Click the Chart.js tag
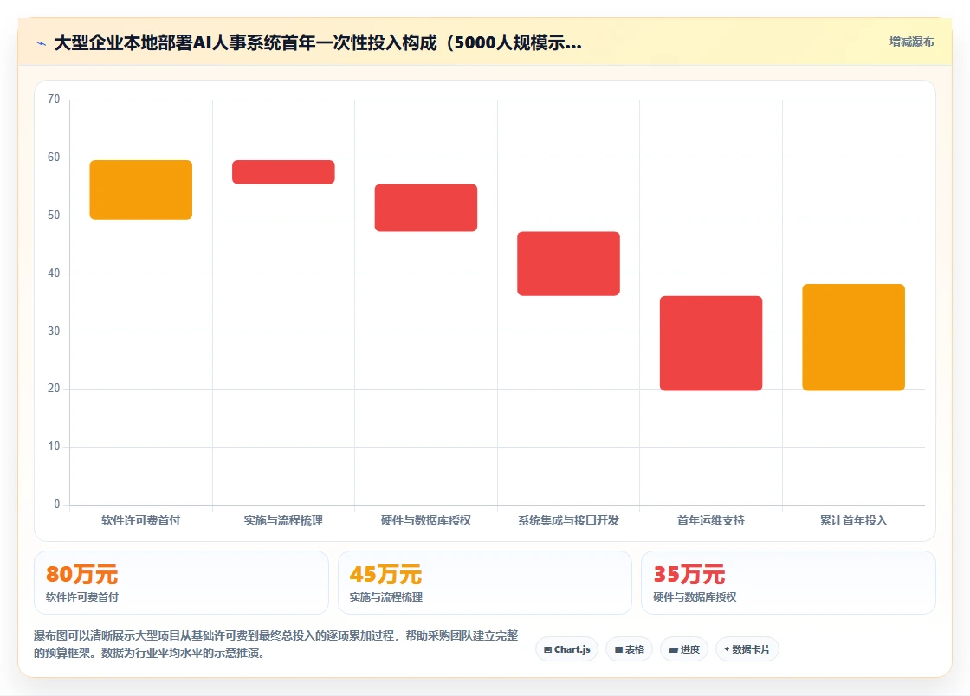 click(566, 649)
